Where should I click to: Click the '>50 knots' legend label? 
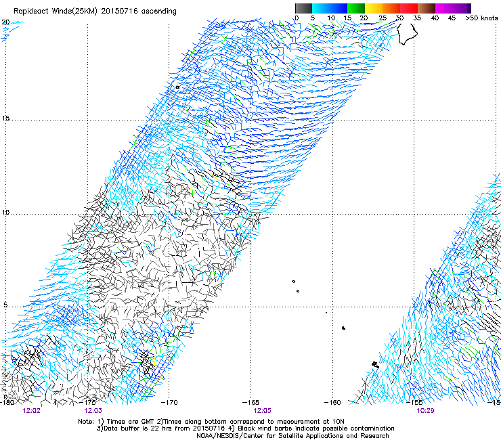(481, 18)
